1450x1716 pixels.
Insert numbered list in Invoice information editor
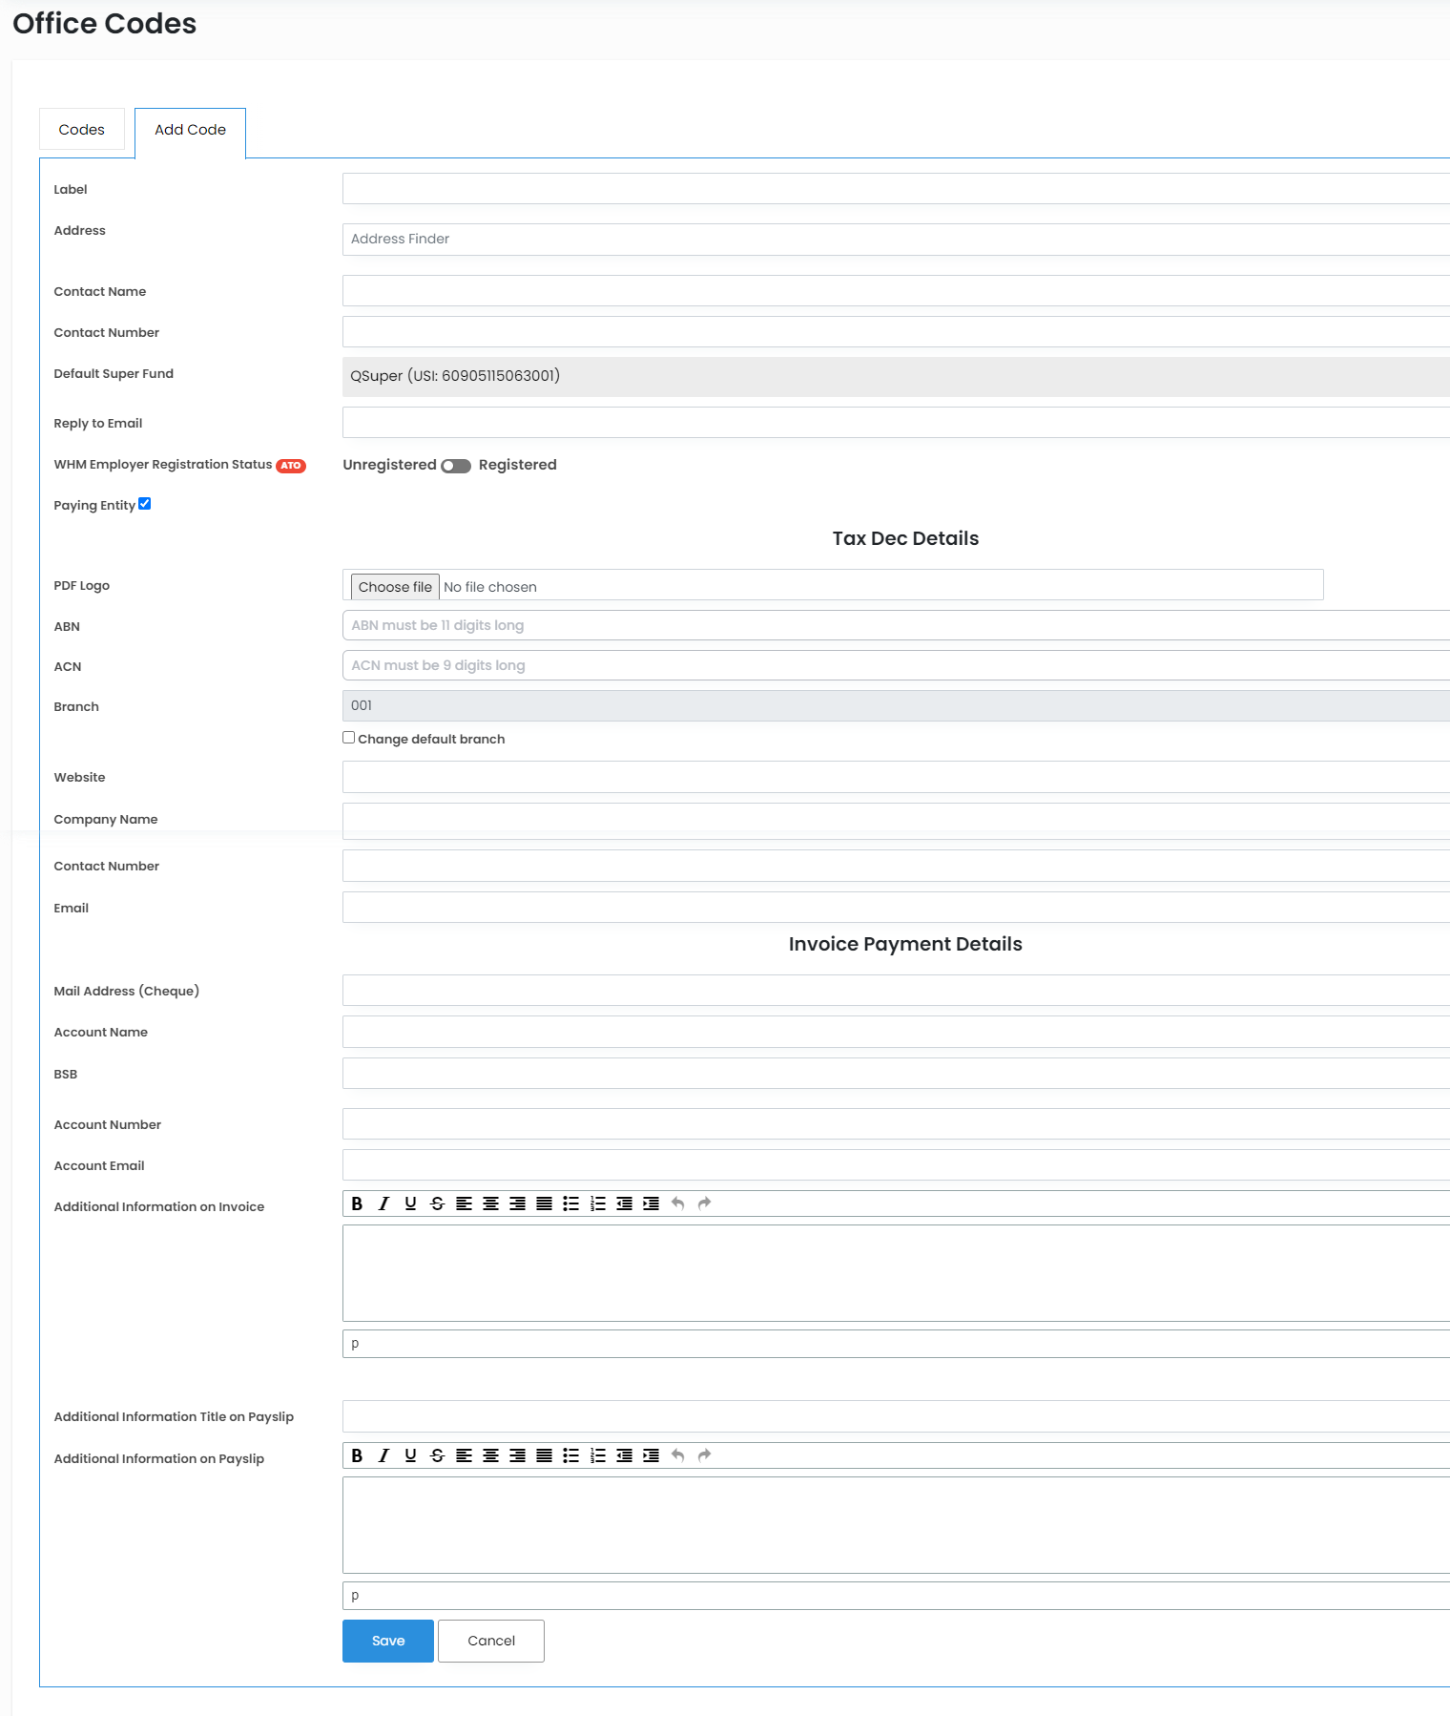tap(597, 1203)
